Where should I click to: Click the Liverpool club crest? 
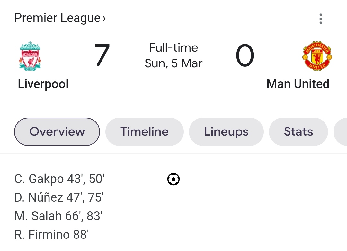[x=30, y=56]
